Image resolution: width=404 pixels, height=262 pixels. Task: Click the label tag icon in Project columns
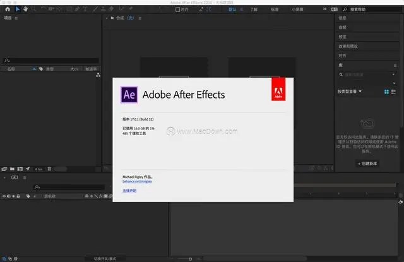tap(41, 69)
